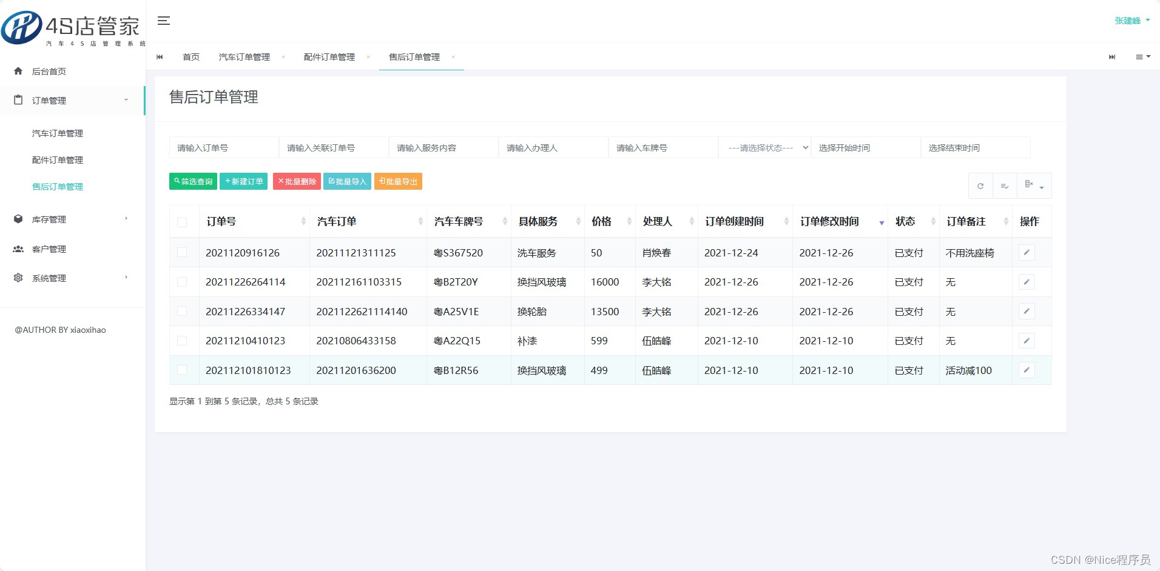Edit order 2021120916126 with pencil icon
1160x571 pixels.
tap(1027, 253)
